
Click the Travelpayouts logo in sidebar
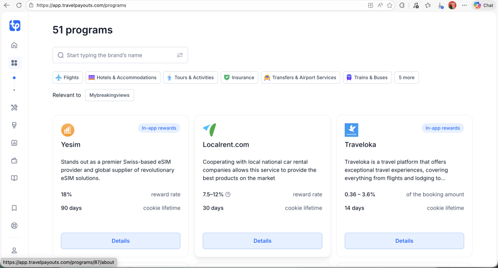15,25
